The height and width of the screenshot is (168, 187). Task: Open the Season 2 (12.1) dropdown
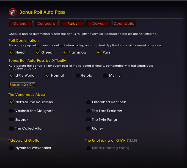click(22, 85)
